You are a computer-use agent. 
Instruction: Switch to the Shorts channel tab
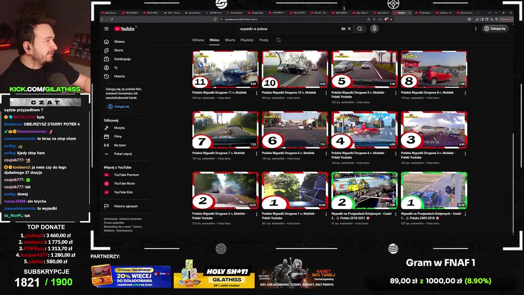(230, 40)
